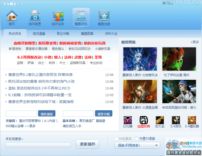Open the 魔兽加速 accelerator icon
This screenshot has height=156, width=202.
104,17
